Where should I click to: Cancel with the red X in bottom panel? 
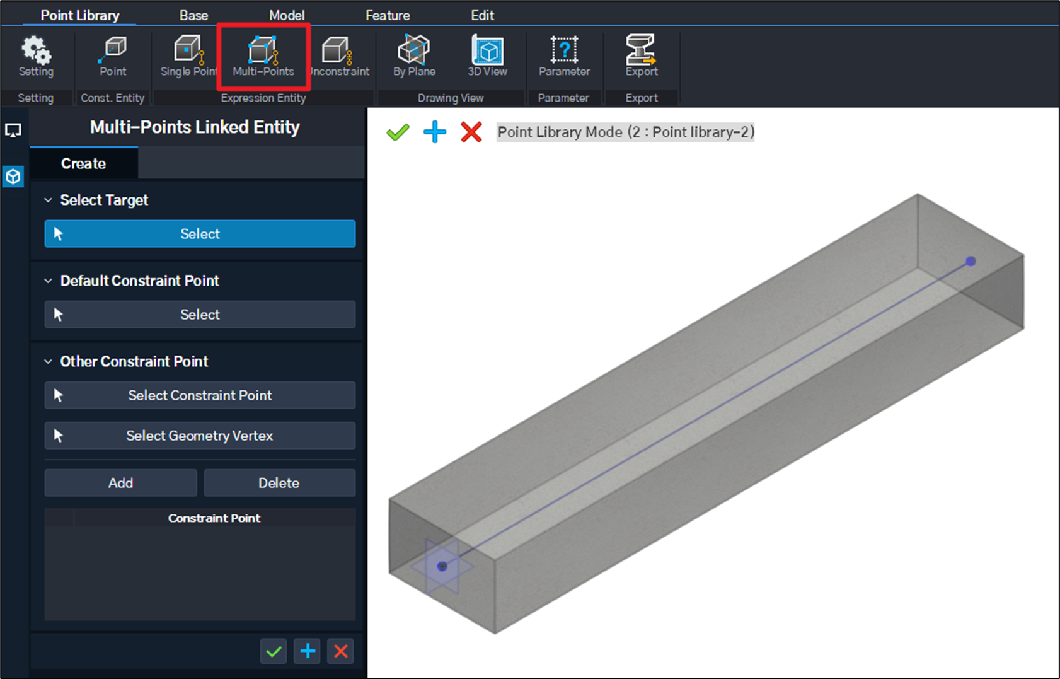pyautogui.click(x=341, y=651)
